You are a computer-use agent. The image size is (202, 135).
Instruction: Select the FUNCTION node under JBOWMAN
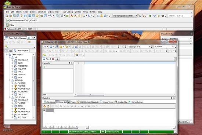(22, 83)
